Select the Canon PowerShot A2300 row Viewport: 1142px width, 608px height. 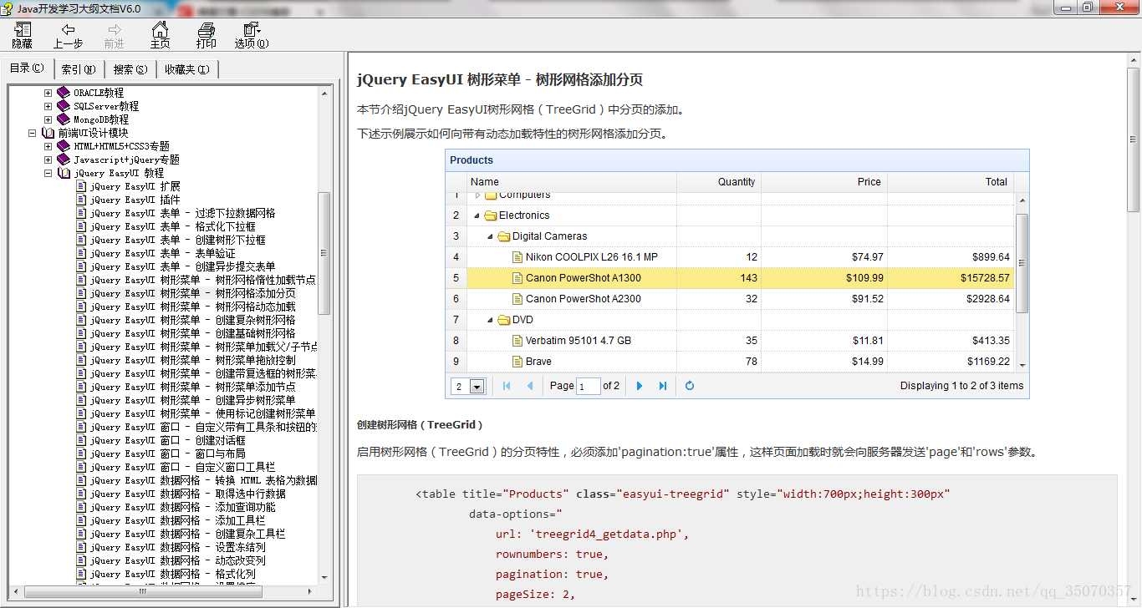(730, 299)
